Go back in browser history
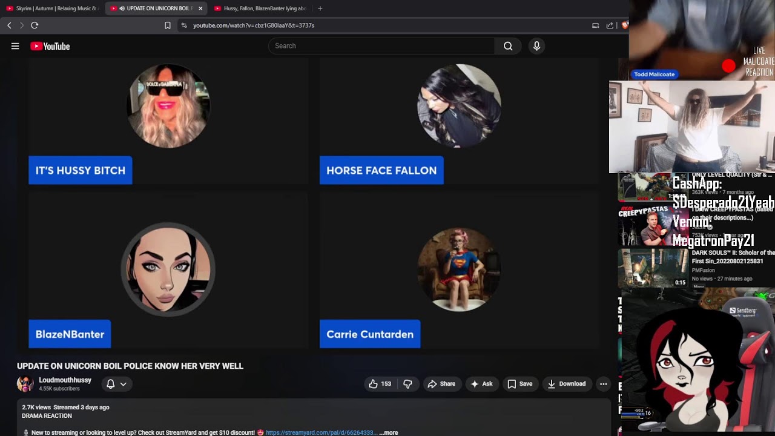775x436 pixels. (x=9, y=25)
